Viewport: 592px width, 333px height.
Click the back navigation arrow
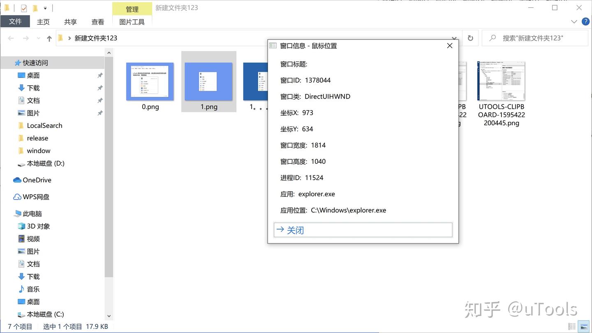(11, 38)
